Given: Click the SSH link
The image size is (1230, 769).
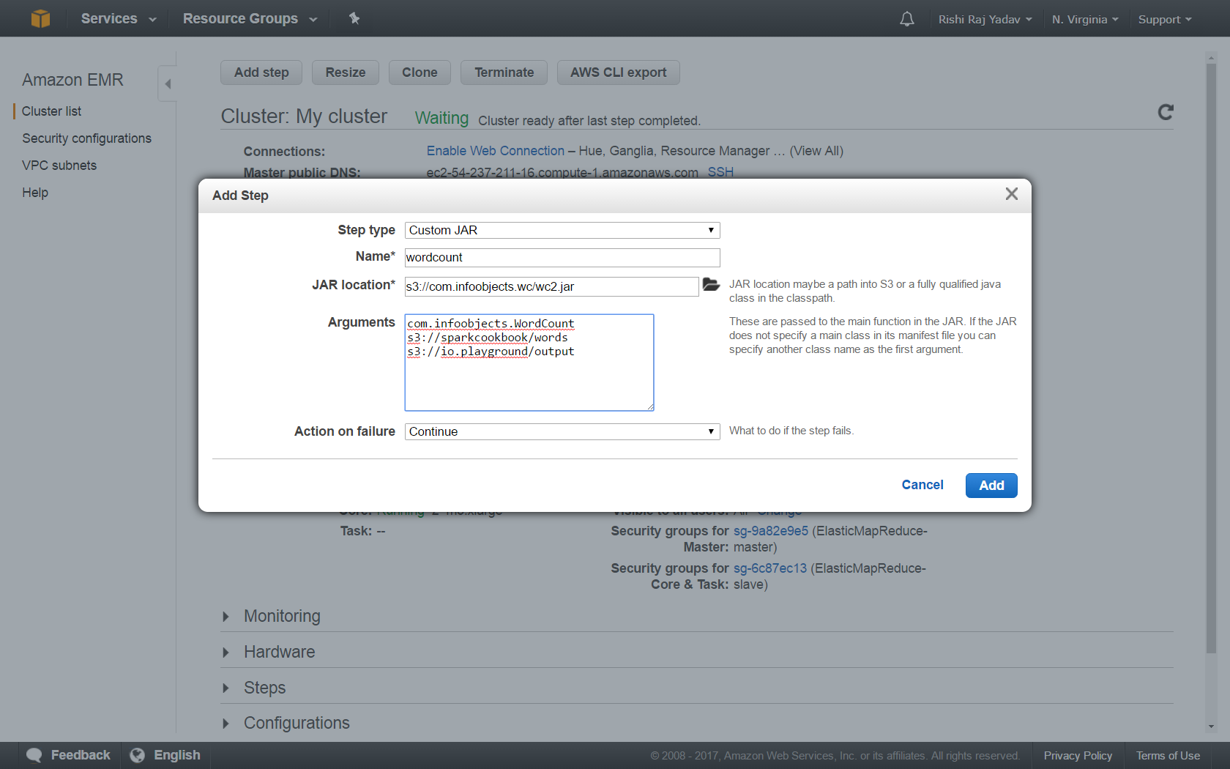Looking at the screenshot, I should [720, 172].
